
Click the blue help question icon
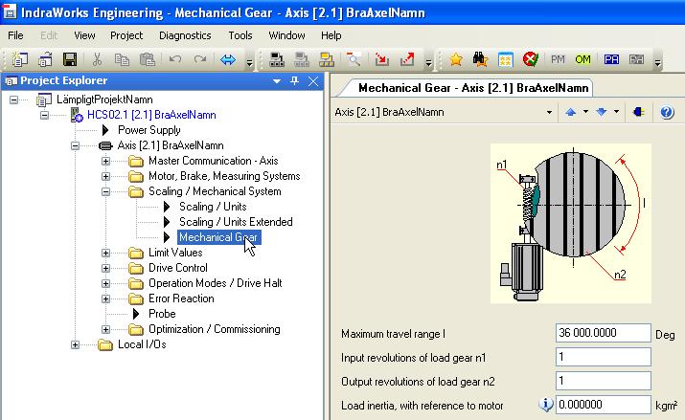pos(667,112)
